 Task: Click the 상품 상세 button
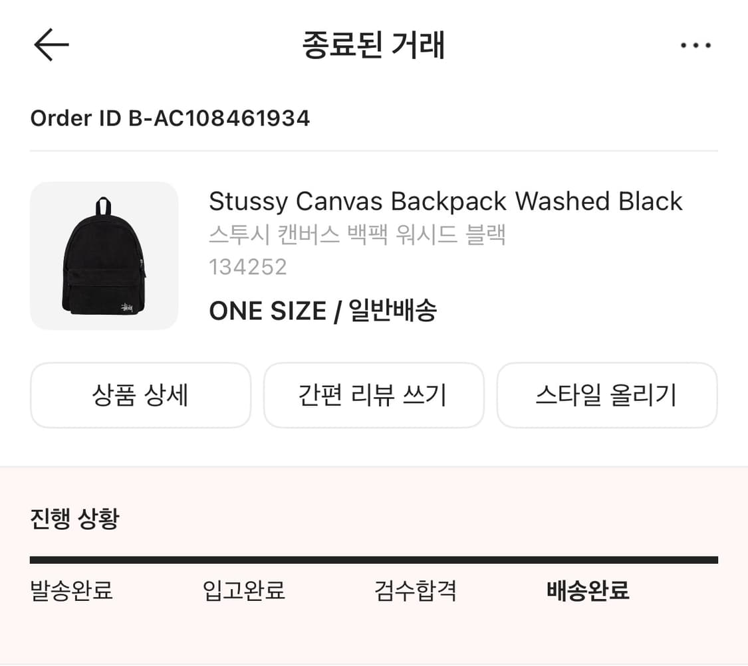click(x=140, y=395)
